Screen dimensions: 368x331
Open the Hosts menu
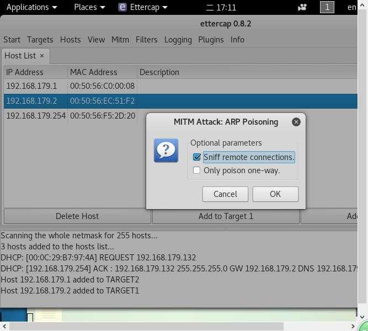[71, 40]
